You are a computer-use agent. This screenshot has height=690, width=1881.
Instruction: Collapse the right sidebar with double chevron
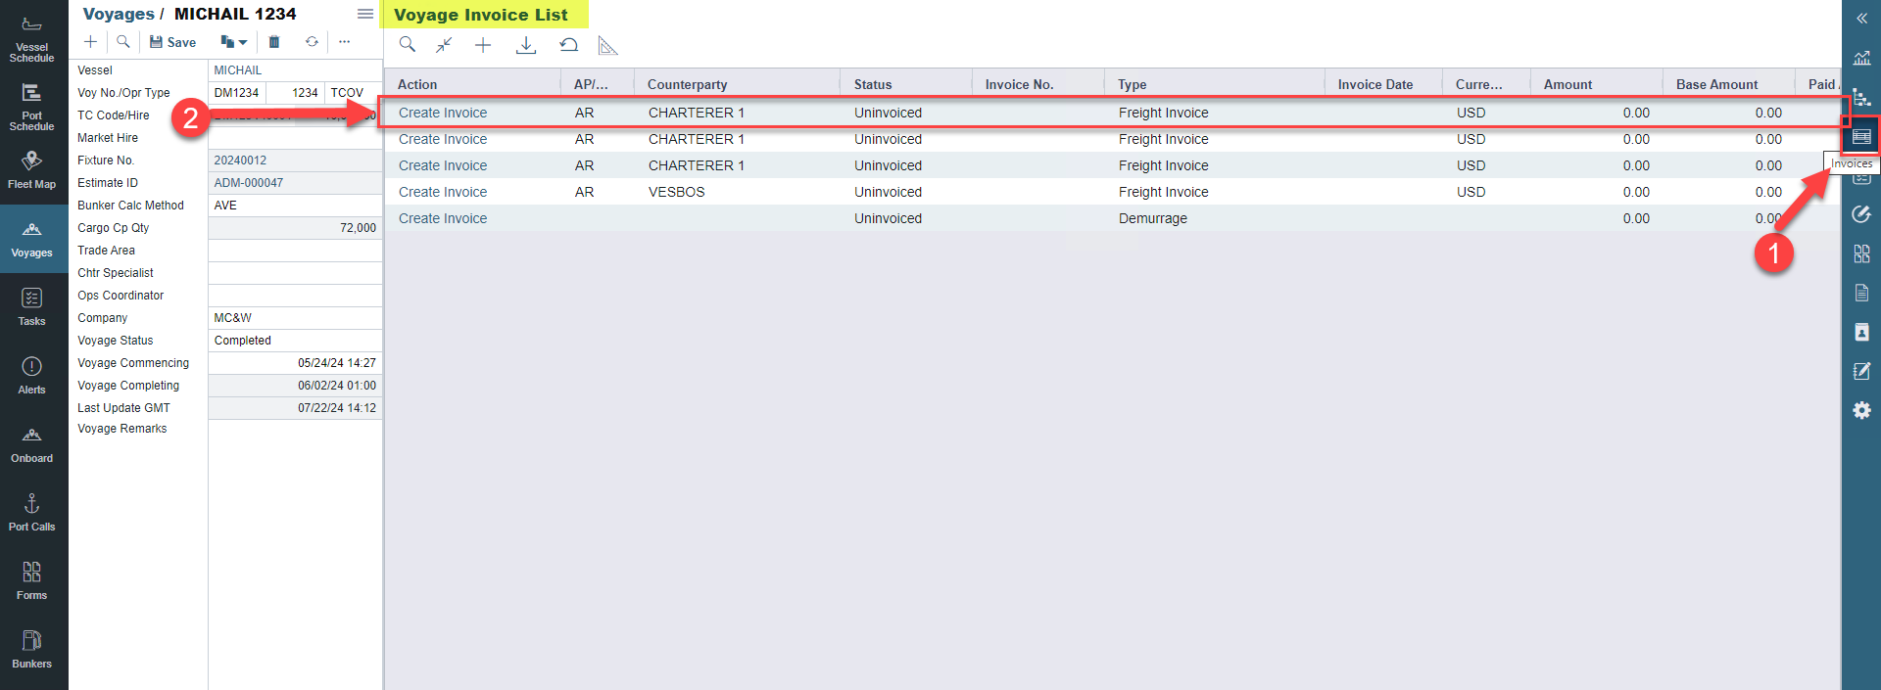[x=1861, y=19]
